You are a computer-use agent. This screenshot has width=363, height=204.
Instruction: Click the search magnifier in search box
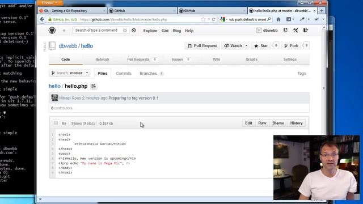click(269, 19)
